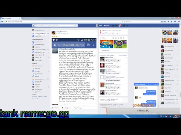The image size is (181, 135).
Task: Open the messages icon in the top bar
Action: tap(117, 25)
